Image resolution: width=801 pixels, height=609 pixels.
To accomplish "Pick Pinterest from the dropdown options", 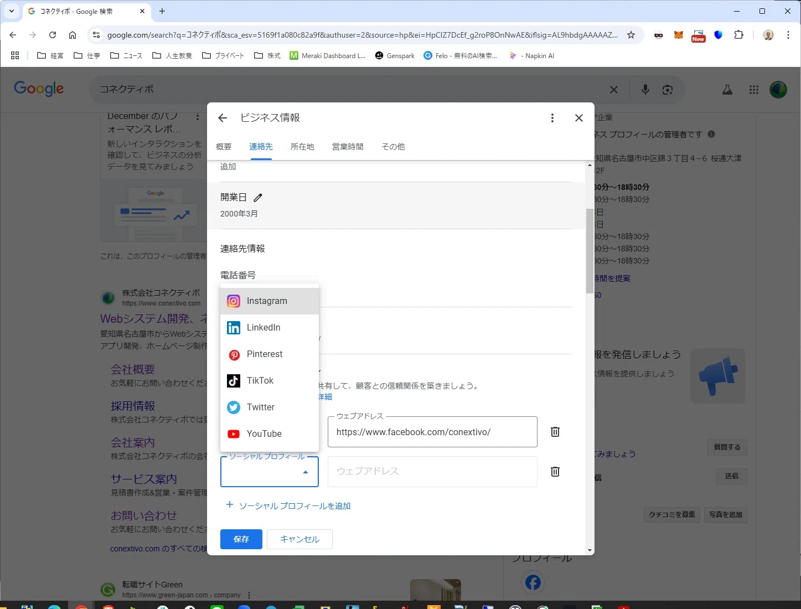I will pyautogui.click(x=270, y=354).
